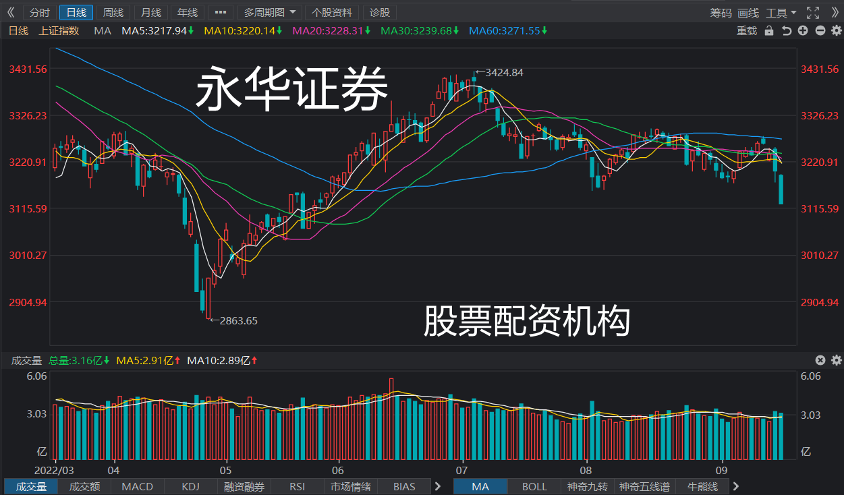The width and height of the screenshot is (844, 495).
Task: Select 牛熊线 indicator tab
Action: point(702,486)
